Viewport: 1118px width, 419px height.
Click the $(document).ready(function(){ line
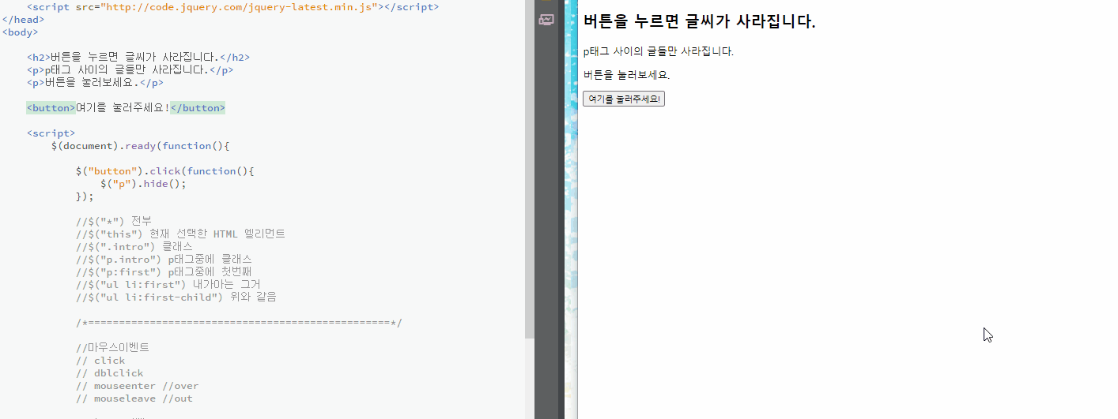140,146
